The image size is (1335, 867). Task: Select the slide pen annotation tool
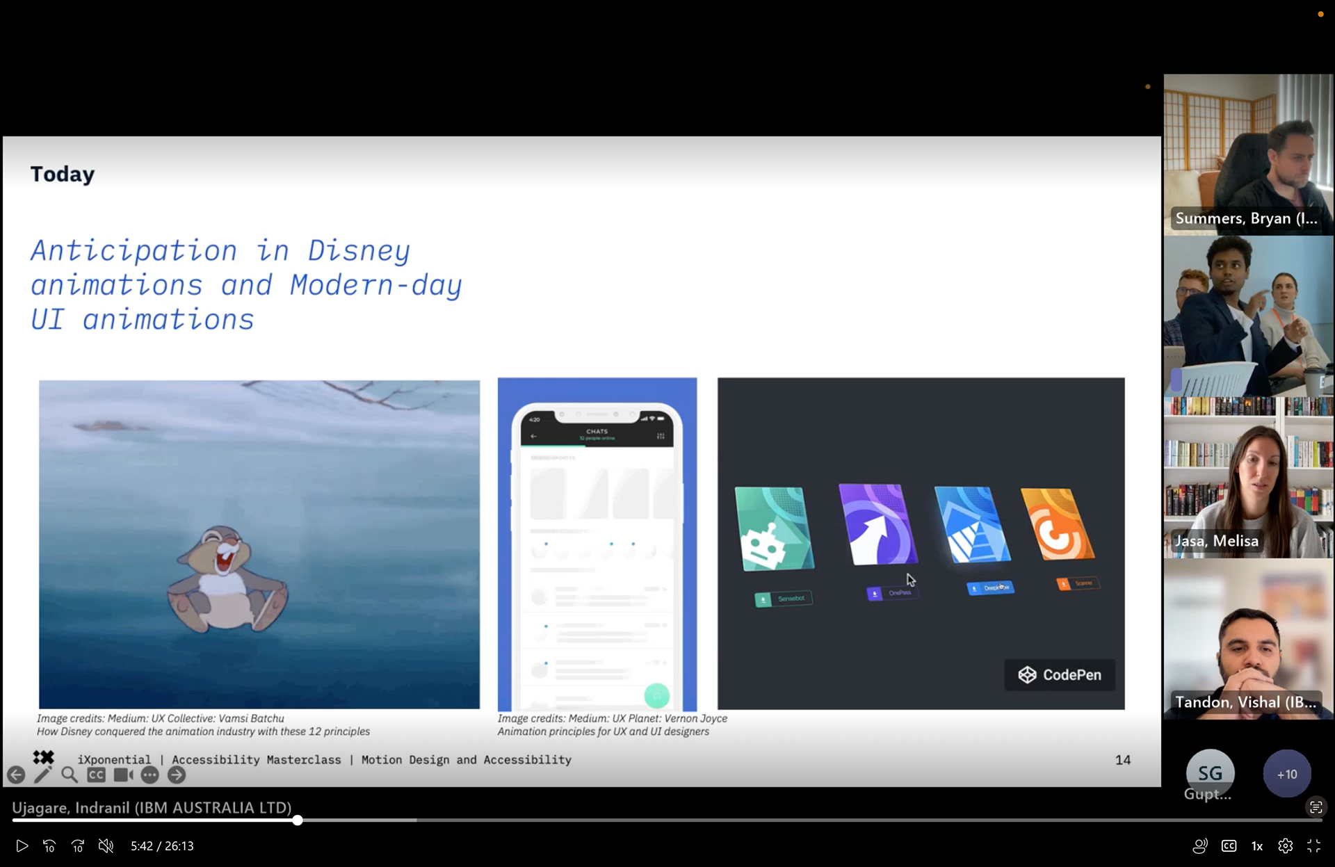click(x=42, y=775)
